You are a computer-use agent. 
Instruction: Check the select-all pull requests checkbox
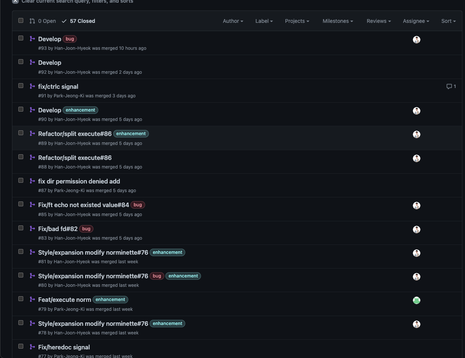(x=21, y=21)
